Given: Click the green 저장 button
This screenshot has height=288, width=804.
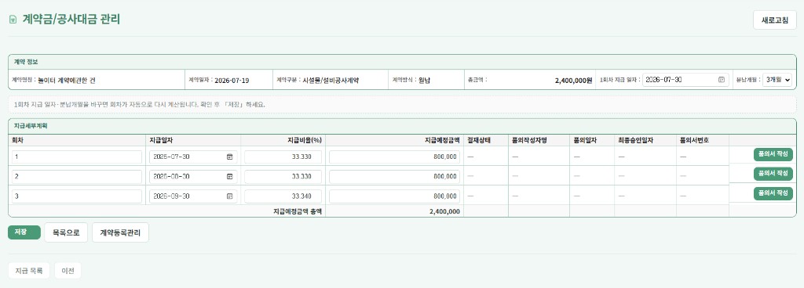Looking at the screenshot, I should tap(24, 232).
